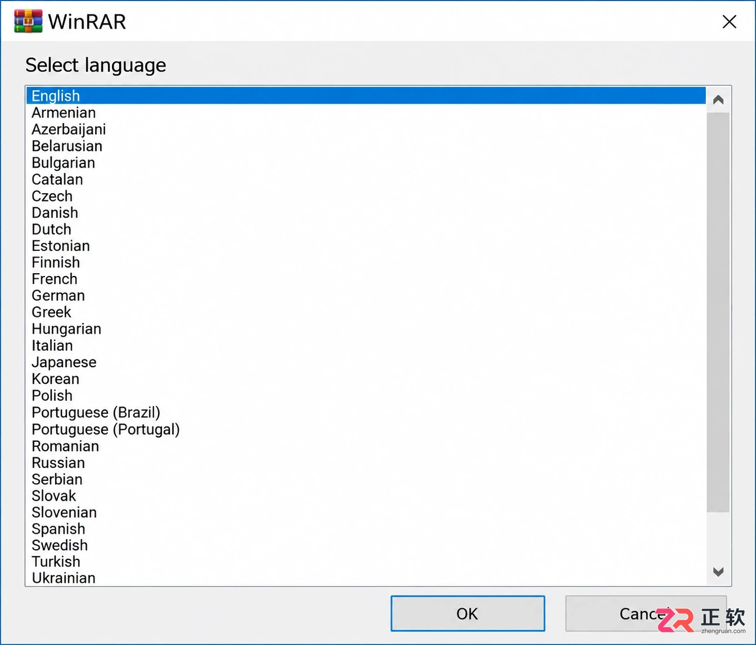Select Turkish from the list
Viewport: 756px width, 645px height.
tap(366, 562)
